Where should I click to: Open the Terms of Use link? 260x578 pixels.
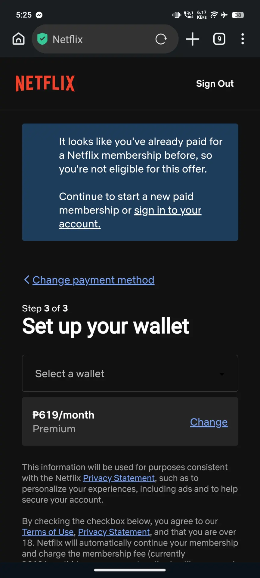tap(48, 532)
